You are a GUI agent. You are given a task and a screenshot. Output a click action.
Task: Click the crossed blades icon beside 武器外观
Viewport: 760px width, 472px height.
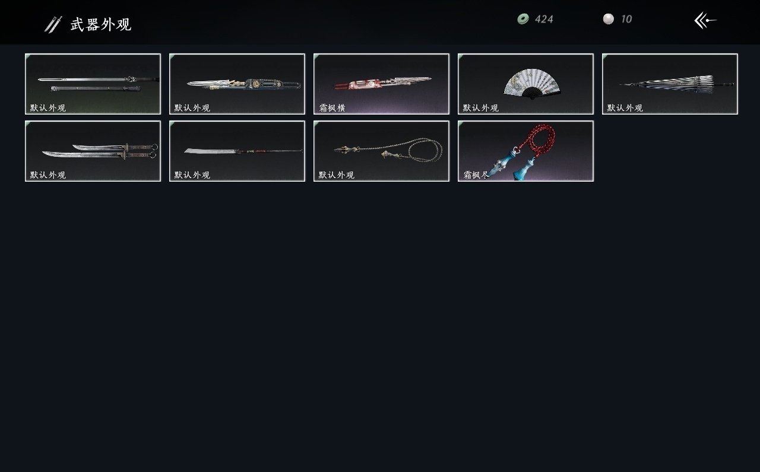53,24
